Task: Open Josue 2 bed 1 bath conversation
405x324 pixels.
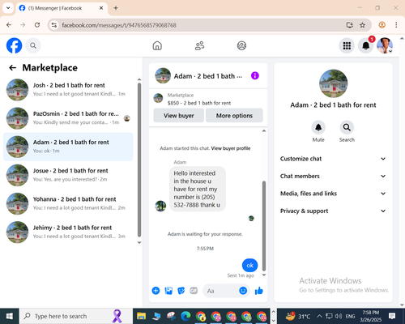Action: point(68,175)
